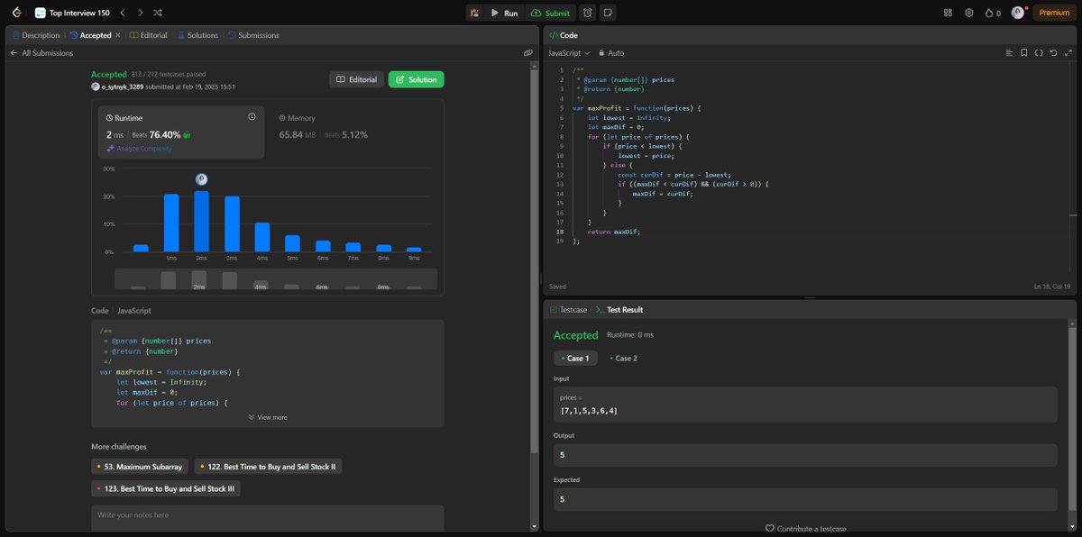
Task: Reset code with the undo arrow icon
Action: (x=1053, y=53)
